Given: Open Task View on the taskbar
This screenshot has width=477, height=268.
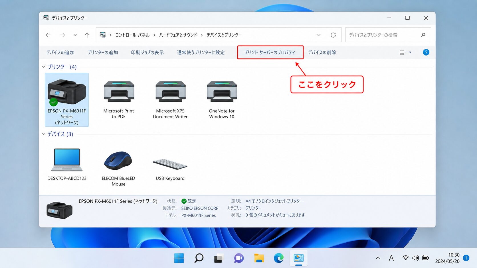Looking at the screenshot, I should coord(219,258).
